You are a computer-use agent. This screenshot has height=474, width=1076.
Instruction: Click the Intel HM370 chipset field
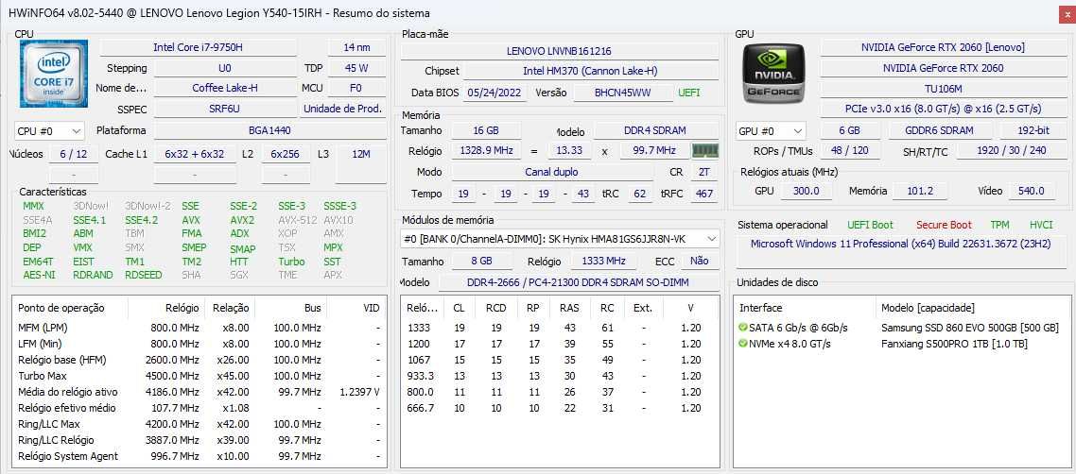(592, 71)
